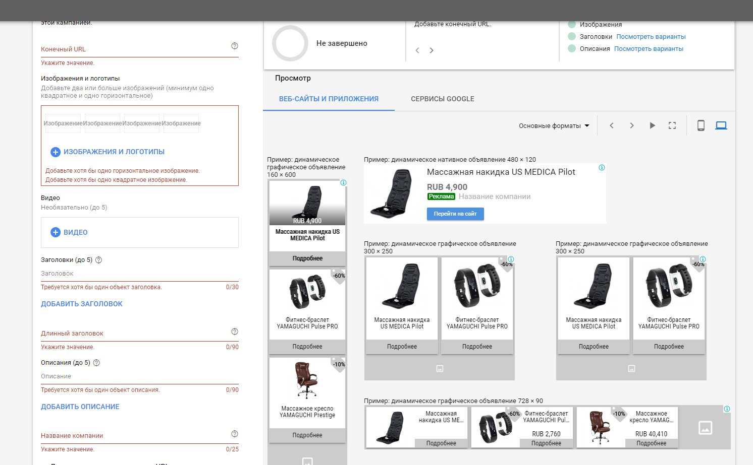This screenshot has height=465, width=753.
Task: Open fullscreen preview mode
Action: coord(672,125)
